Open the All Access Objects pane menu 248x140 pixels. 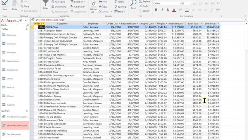pyautogui.click(x=21, y=20)
